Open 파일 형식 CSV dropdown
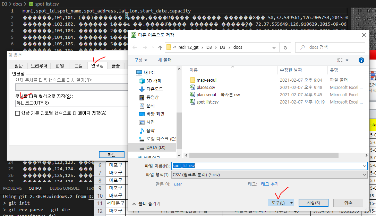This screenshot has width=376, height=216. coord(270,174)
